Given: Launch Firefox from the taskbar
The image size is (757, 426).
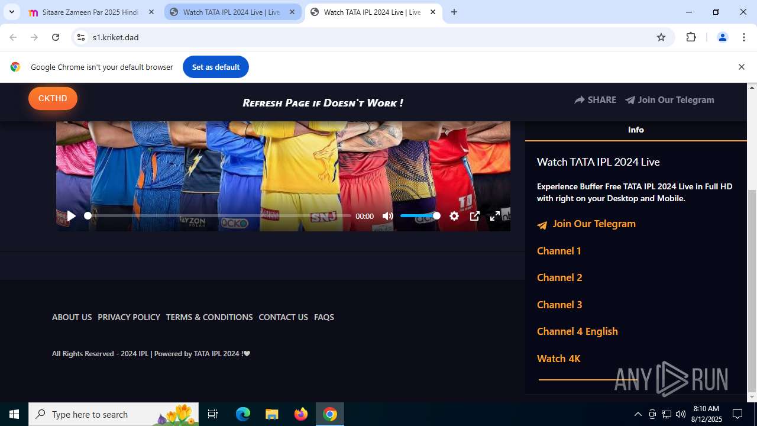Looking at the screenshot, I should pyautogui.click(x=301, y=414).
